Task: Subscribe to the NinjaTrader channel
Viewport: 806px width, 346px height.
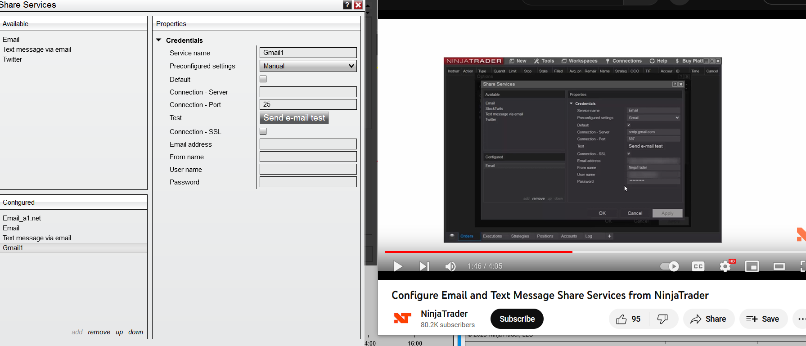Action: [517, 319]
